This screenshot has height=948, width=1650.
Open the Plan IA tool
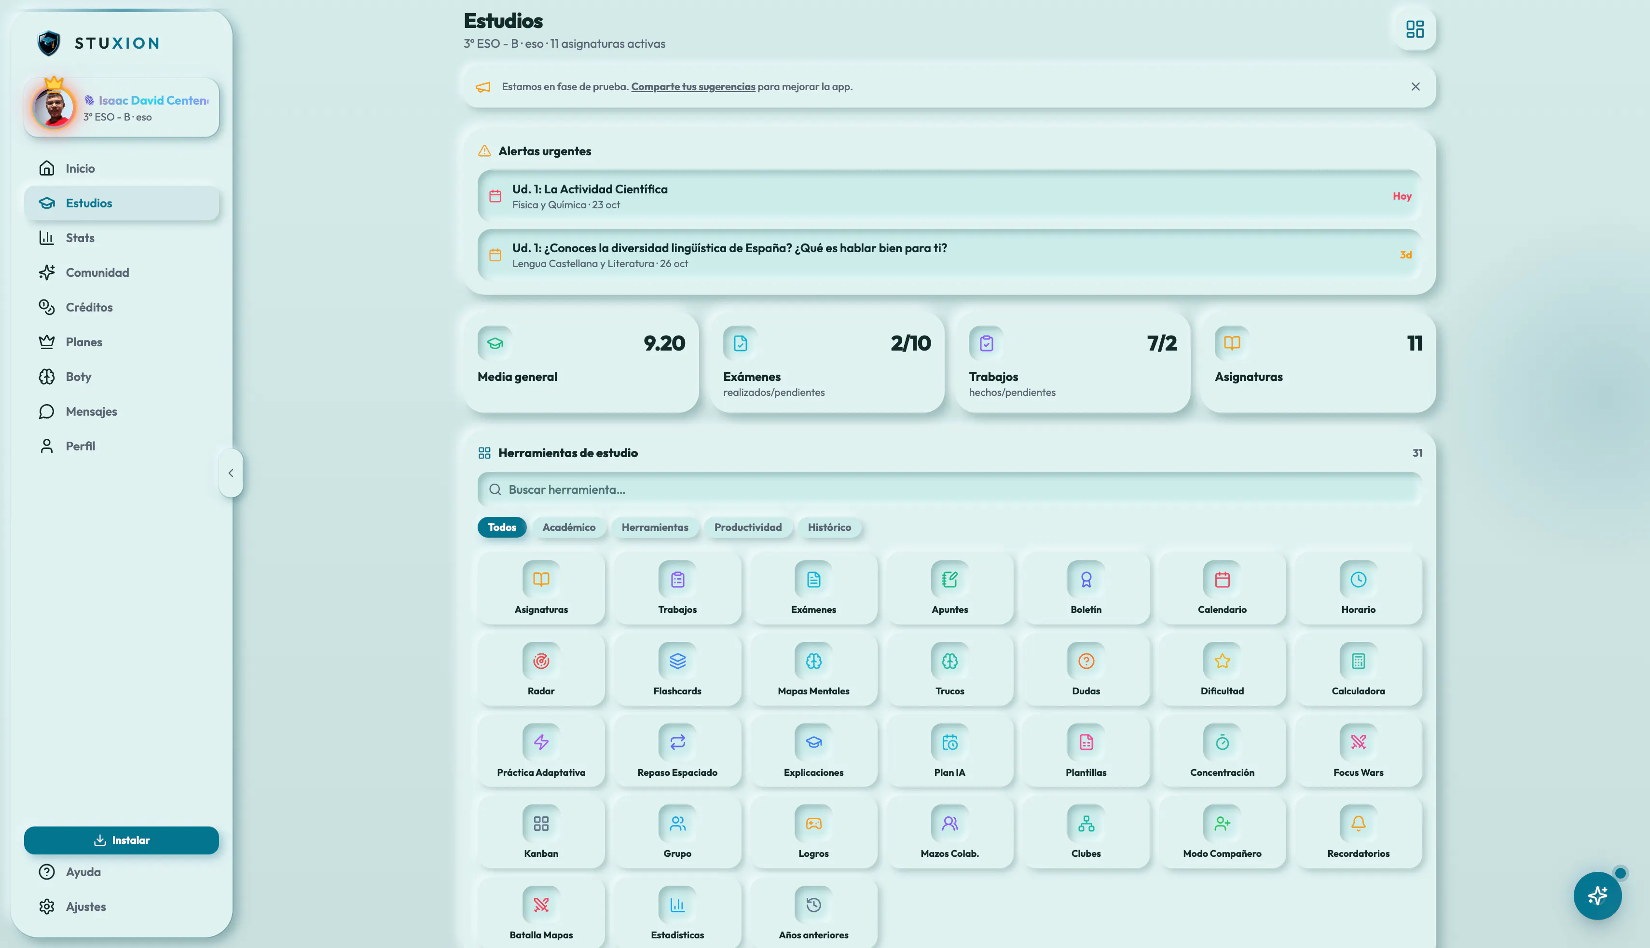tap(950, 751)
